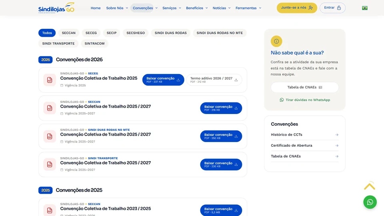Click the WhatsApp icon beside Tirar dúvidas
384x216 pixels.
point(282,100)
